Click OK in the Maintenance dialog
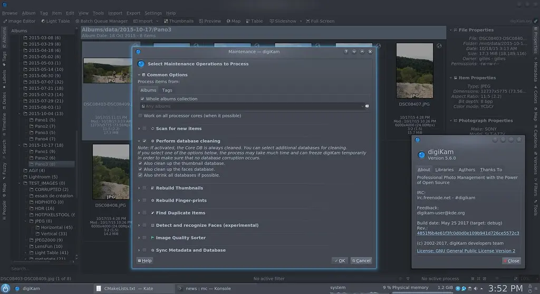540x294 pixels. 339,260
